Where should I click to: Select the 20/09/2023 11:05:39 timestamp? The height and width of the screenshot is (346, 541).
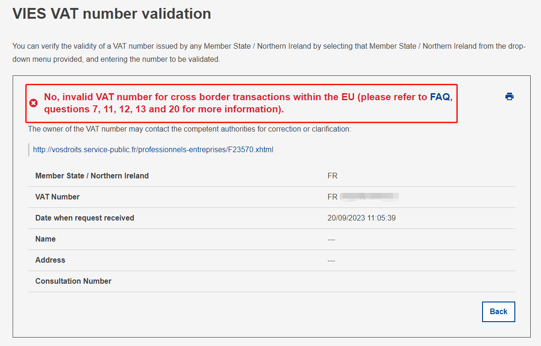[361, 218]
